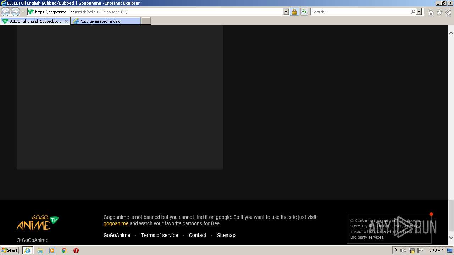Click the 1:43 AM clock
The image size is (454, 255).
(x=436, y=250)
